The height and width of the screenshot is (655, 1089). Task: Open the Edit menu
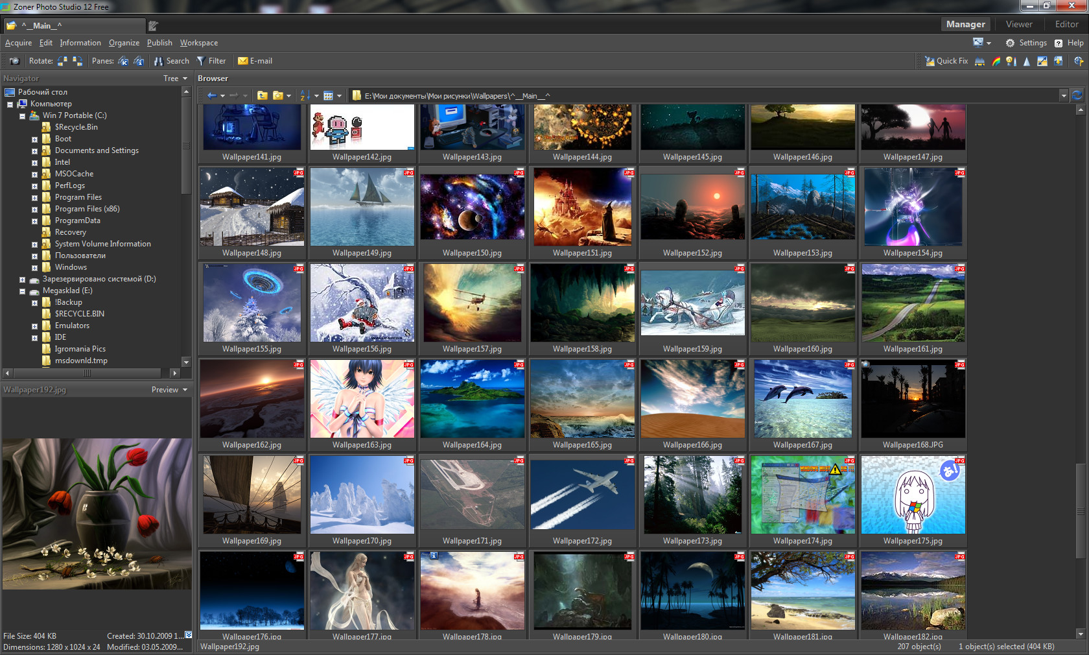45,43
